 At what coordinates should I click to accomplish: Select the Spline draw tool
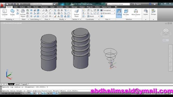click(x=43, y=13)
